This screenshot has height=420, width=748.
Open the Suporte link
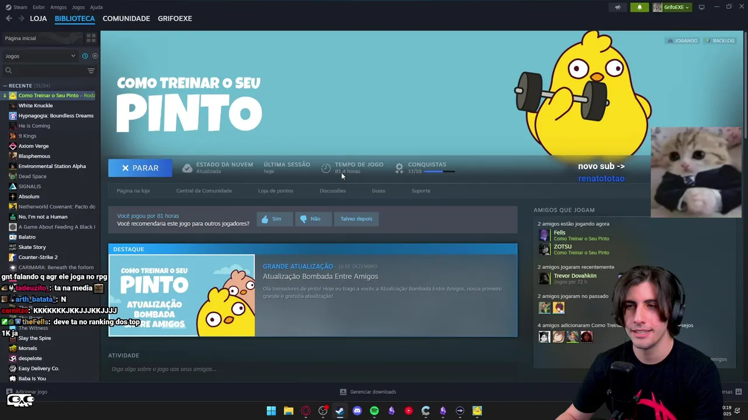coord(421,191)
